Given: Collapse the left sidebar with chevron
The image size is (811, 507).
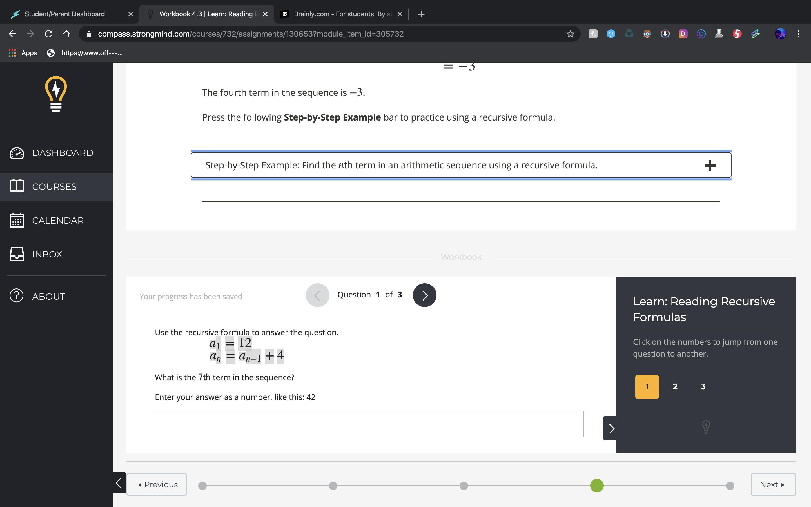Looking at the screenshot, I should pos(119,483).
